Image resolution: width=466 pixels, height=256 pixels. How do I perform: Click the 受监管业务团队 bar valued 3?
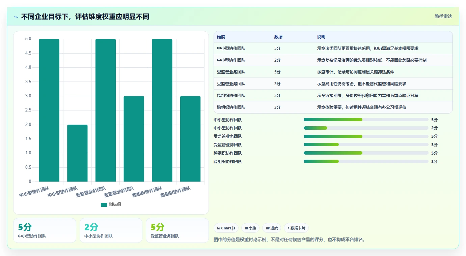pyautogui.click(x=134, y=139)
